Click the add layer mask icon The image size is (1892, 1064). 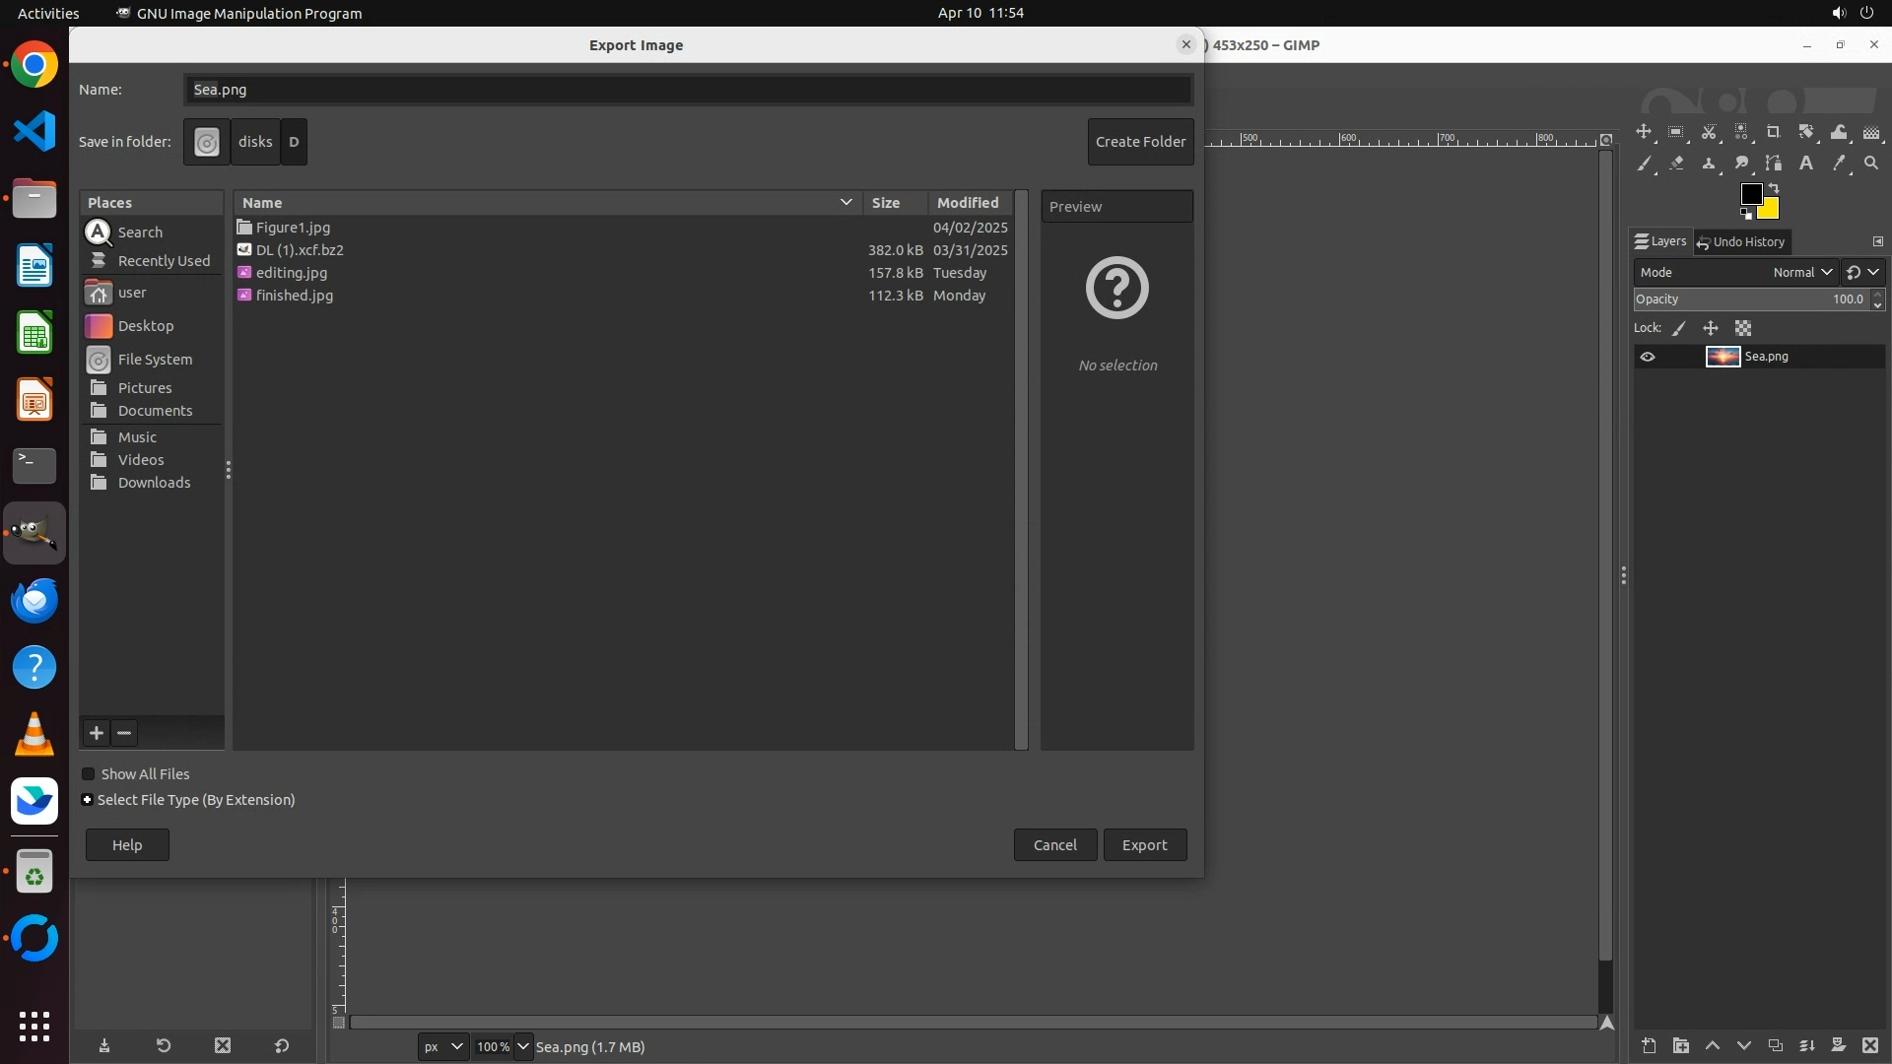[1838, 1045]
